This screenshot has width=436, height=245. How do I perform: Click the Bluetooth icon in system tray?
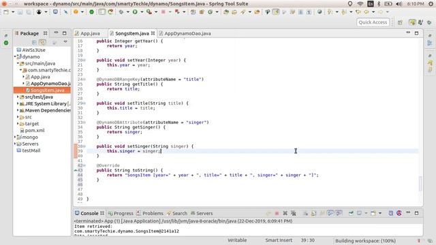click(x=379, y=4)
